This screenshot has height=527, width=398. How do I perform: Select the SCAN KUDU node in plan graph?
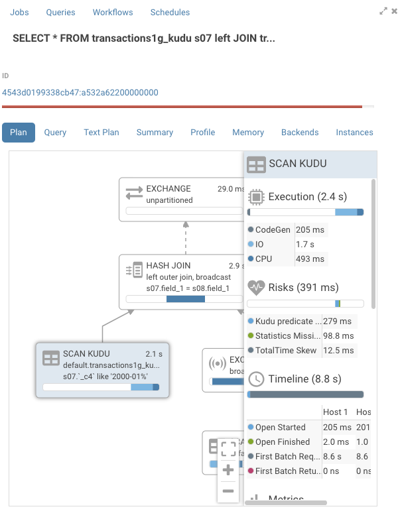coord(103,370)
